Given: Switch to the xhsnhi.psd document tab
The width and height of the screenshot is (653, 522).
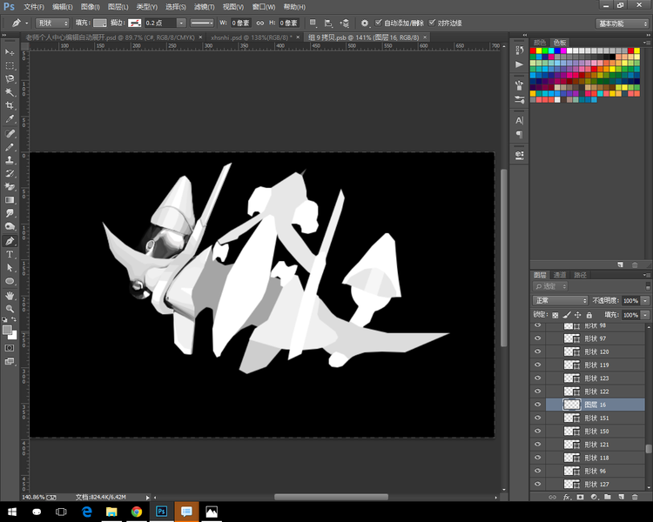Looking at the screenshot, I should (x=251, y=37).
